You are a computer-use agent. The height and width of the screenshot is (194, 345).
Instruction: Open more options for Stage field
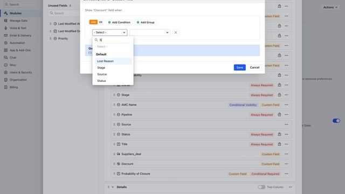[x=286, y=95]
